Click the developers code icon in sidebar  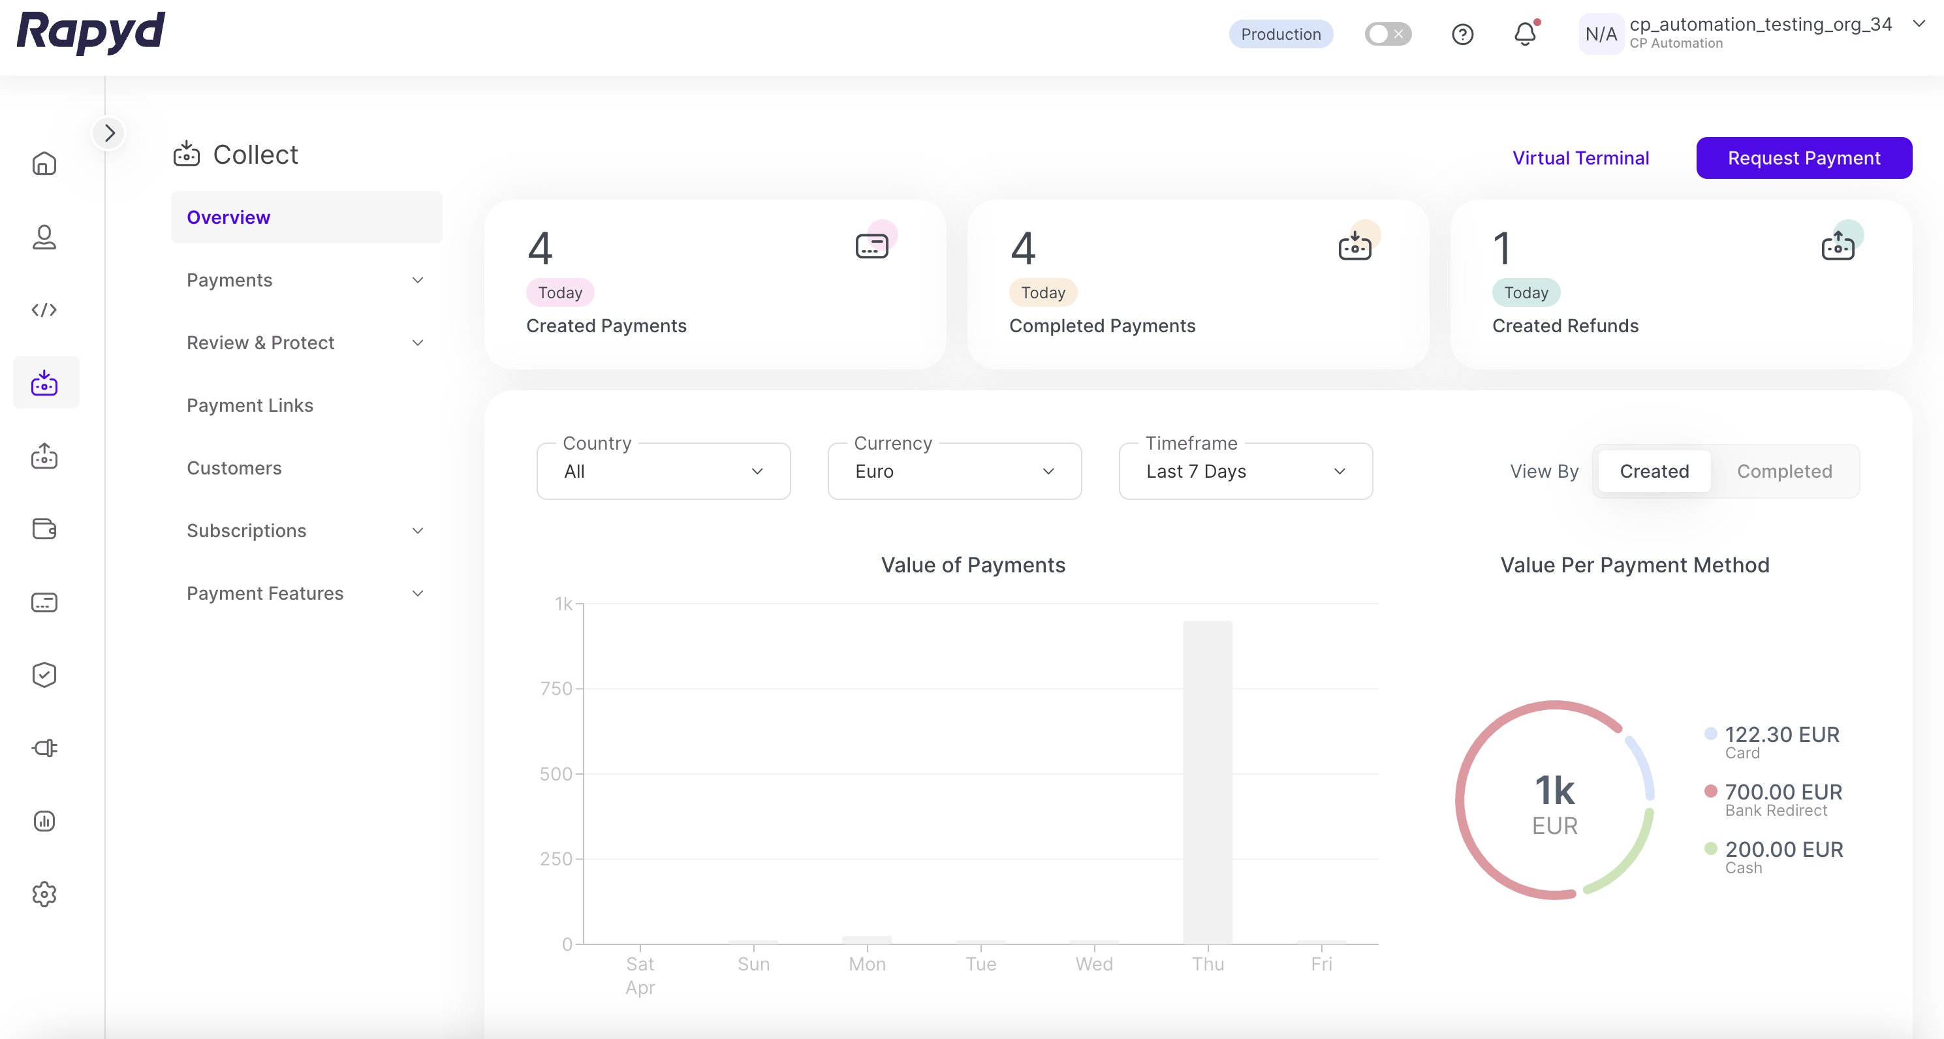point(44,310)
